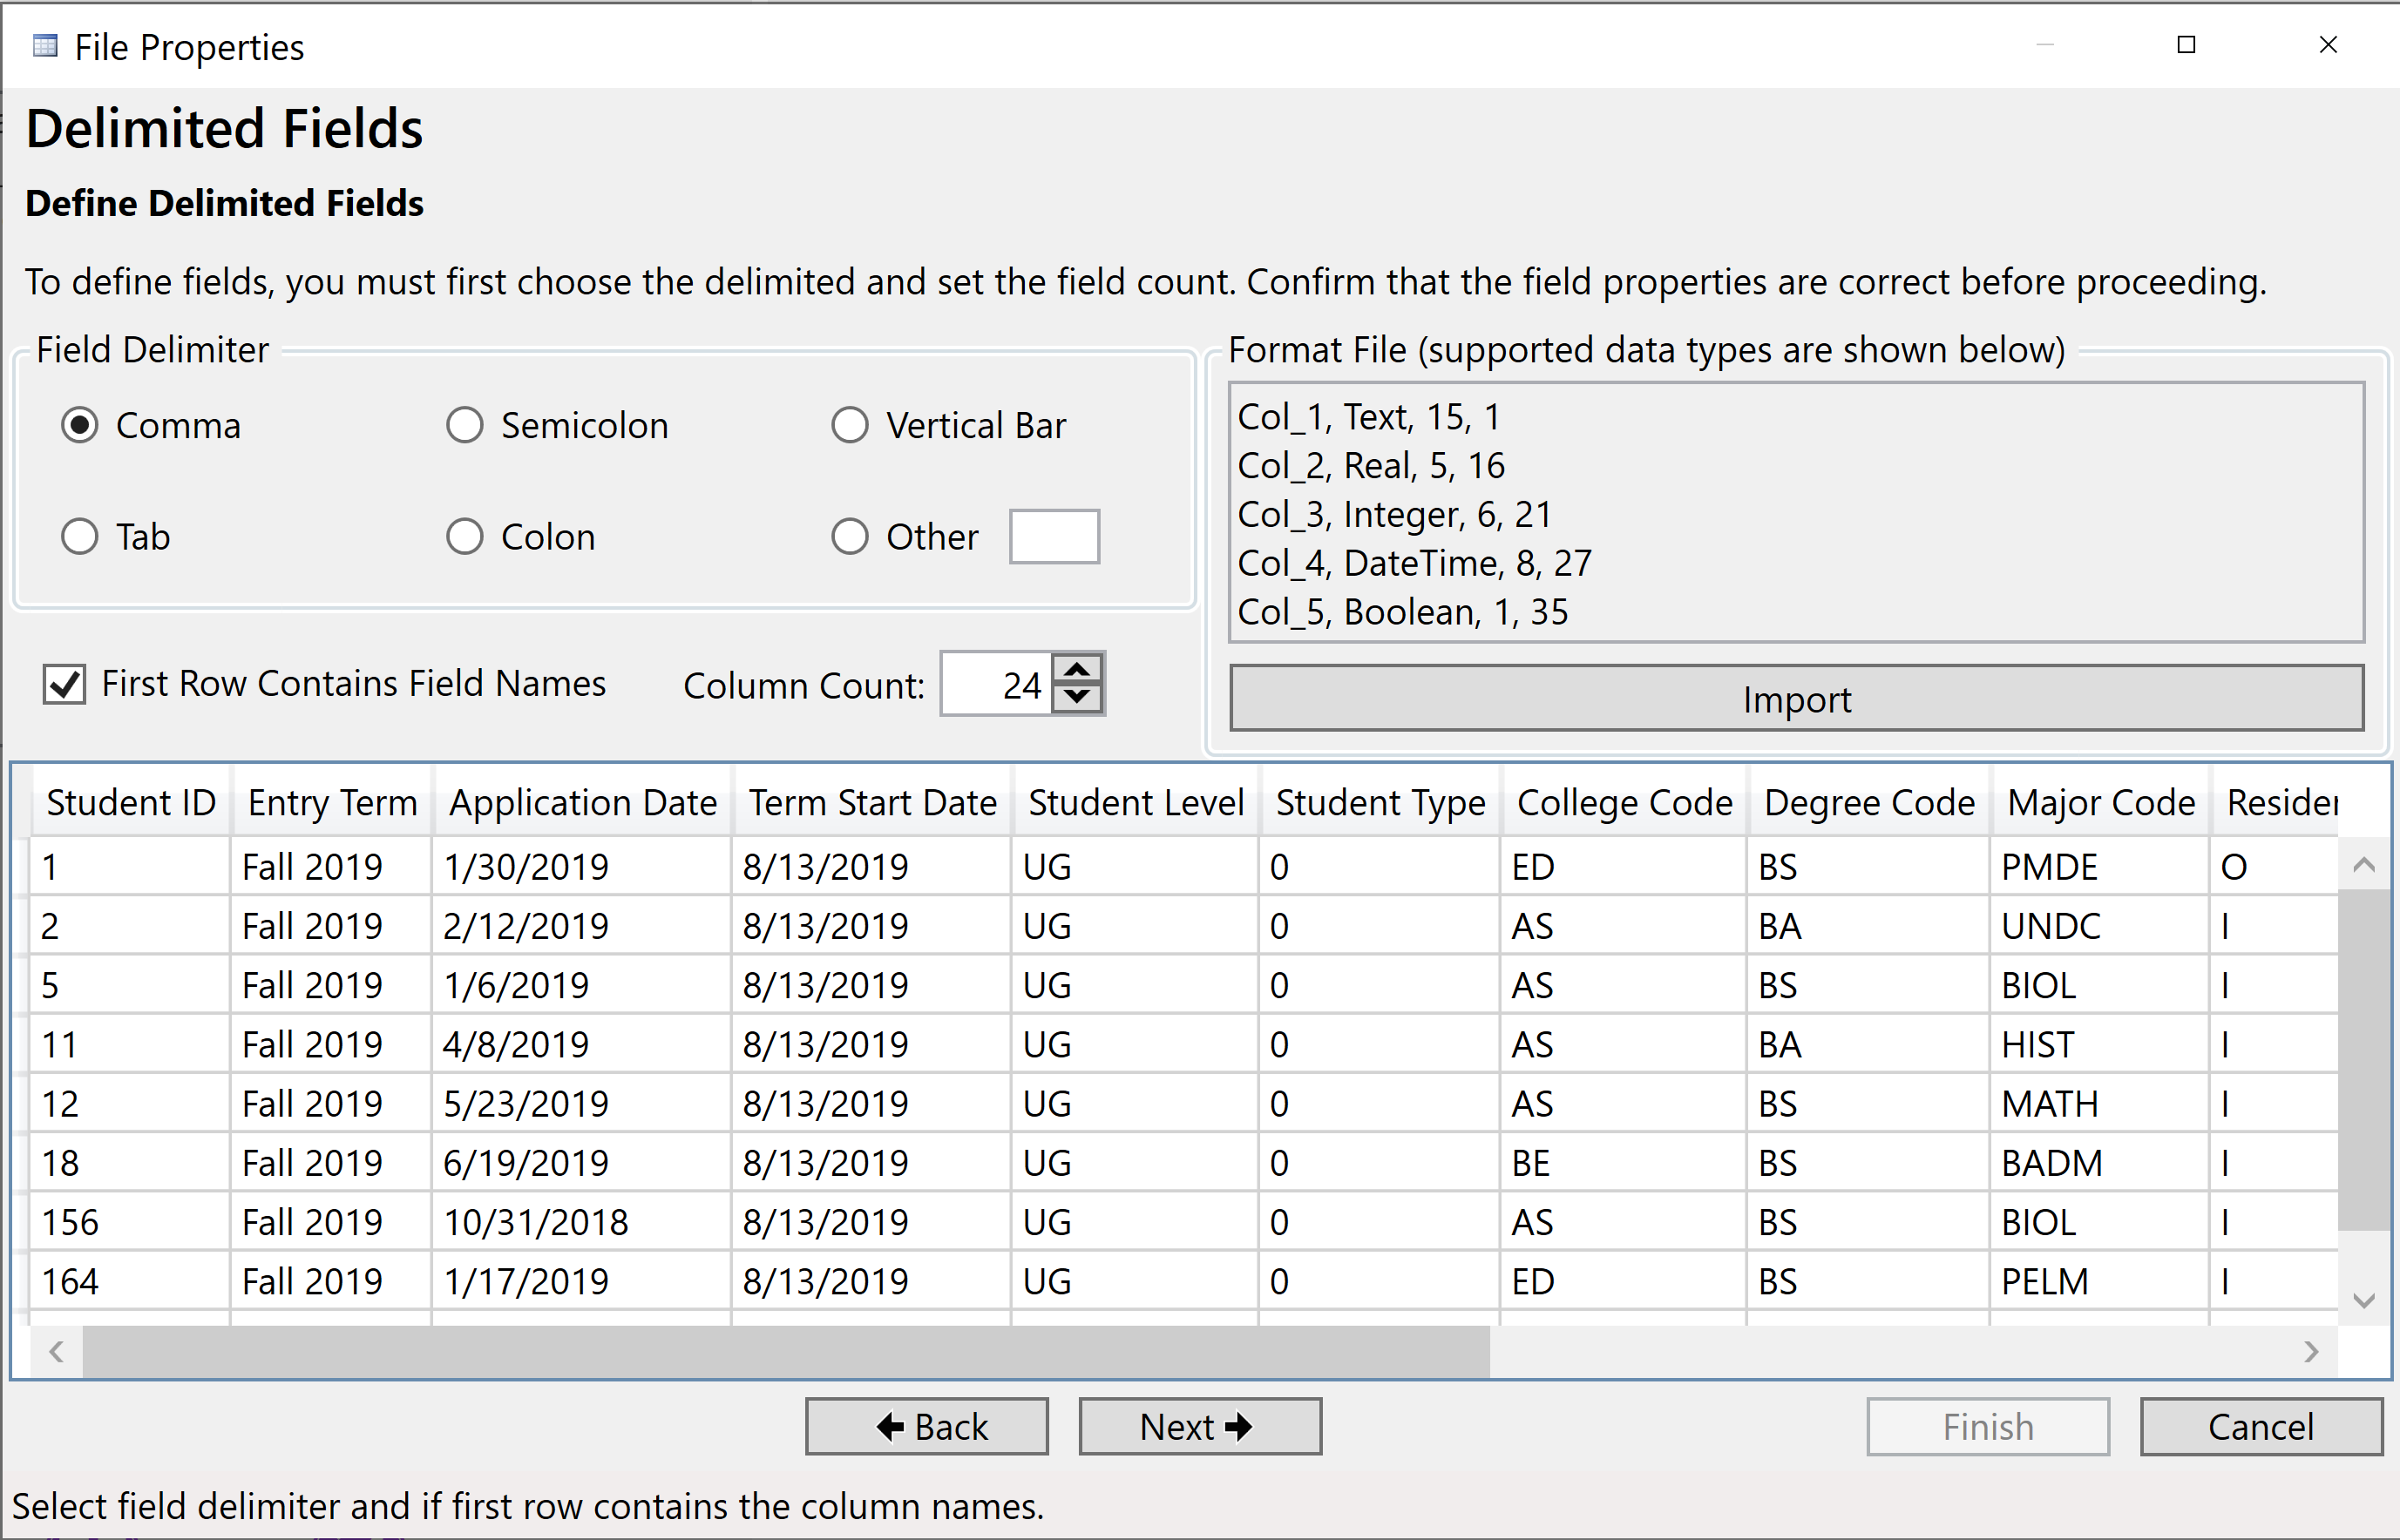Choose Colon as the delimiter
Viewport: 2400px width, 1540px height.
(464, 536)
